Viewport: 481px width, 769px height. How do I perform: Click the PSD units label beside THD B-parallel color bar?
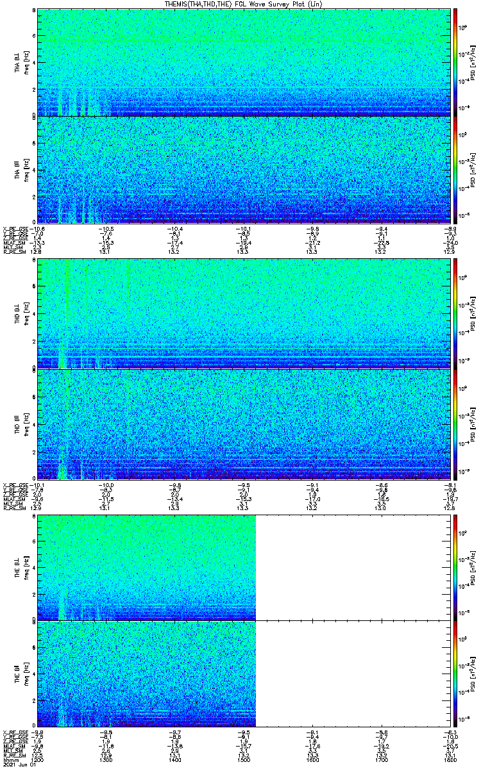click(472, 424)
